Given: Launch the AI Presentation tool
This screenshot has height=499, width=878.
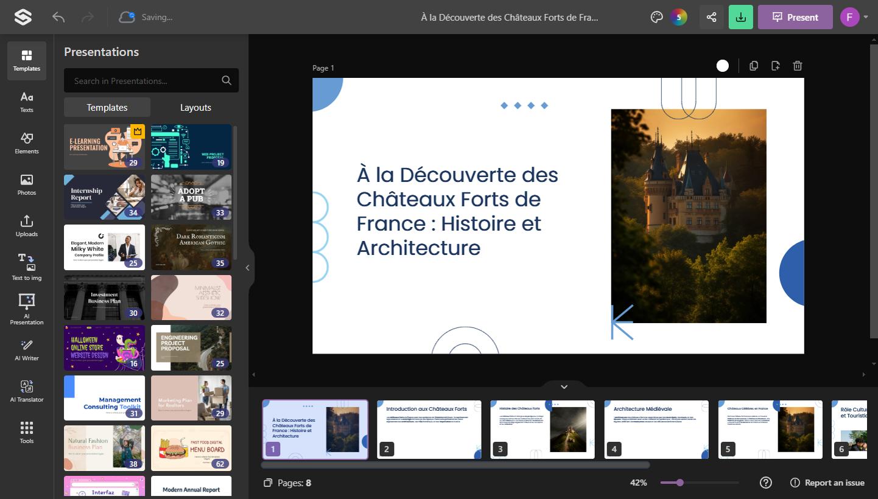Looking at the screenshot, I should pyautogui.click(x=26, y=308).
